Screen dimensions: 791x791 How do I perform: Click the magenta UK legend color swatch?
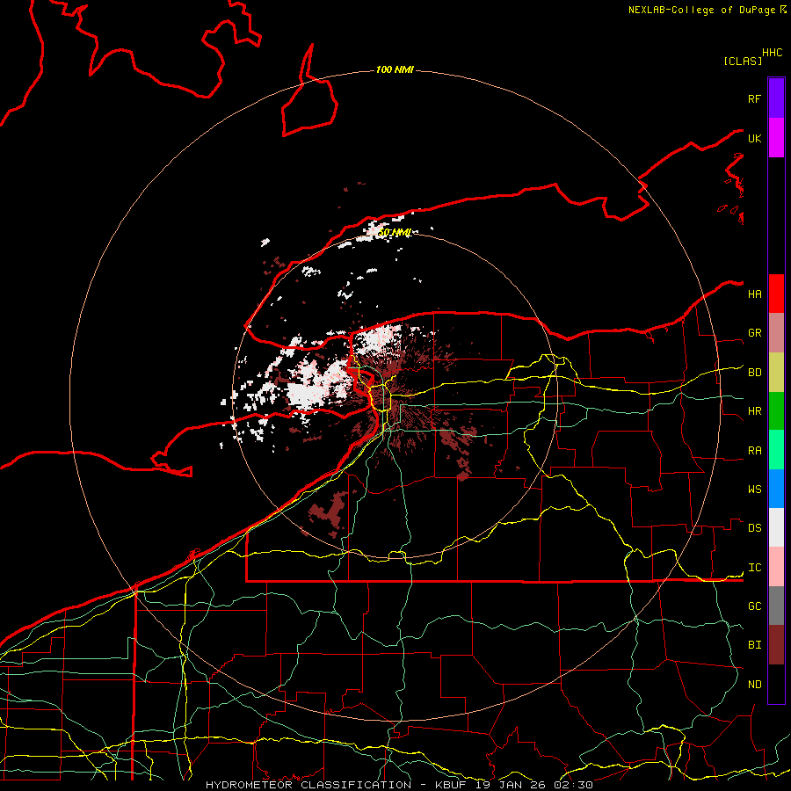pyautogui.click(x=776, y=138)
